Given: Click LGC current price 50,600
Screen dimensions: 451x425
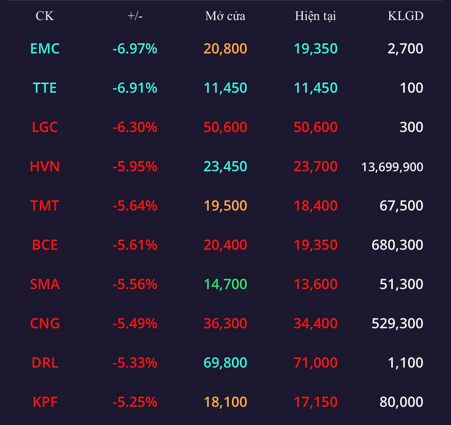Looking at the screenshot, I should point(315,127).
